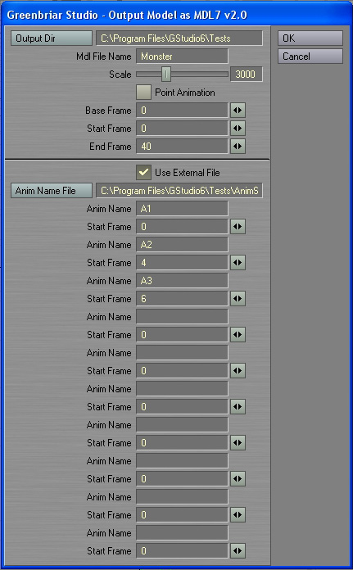Click the End Frame field showing 40
This screenshot has width=353, height=570.
[182, 146]
